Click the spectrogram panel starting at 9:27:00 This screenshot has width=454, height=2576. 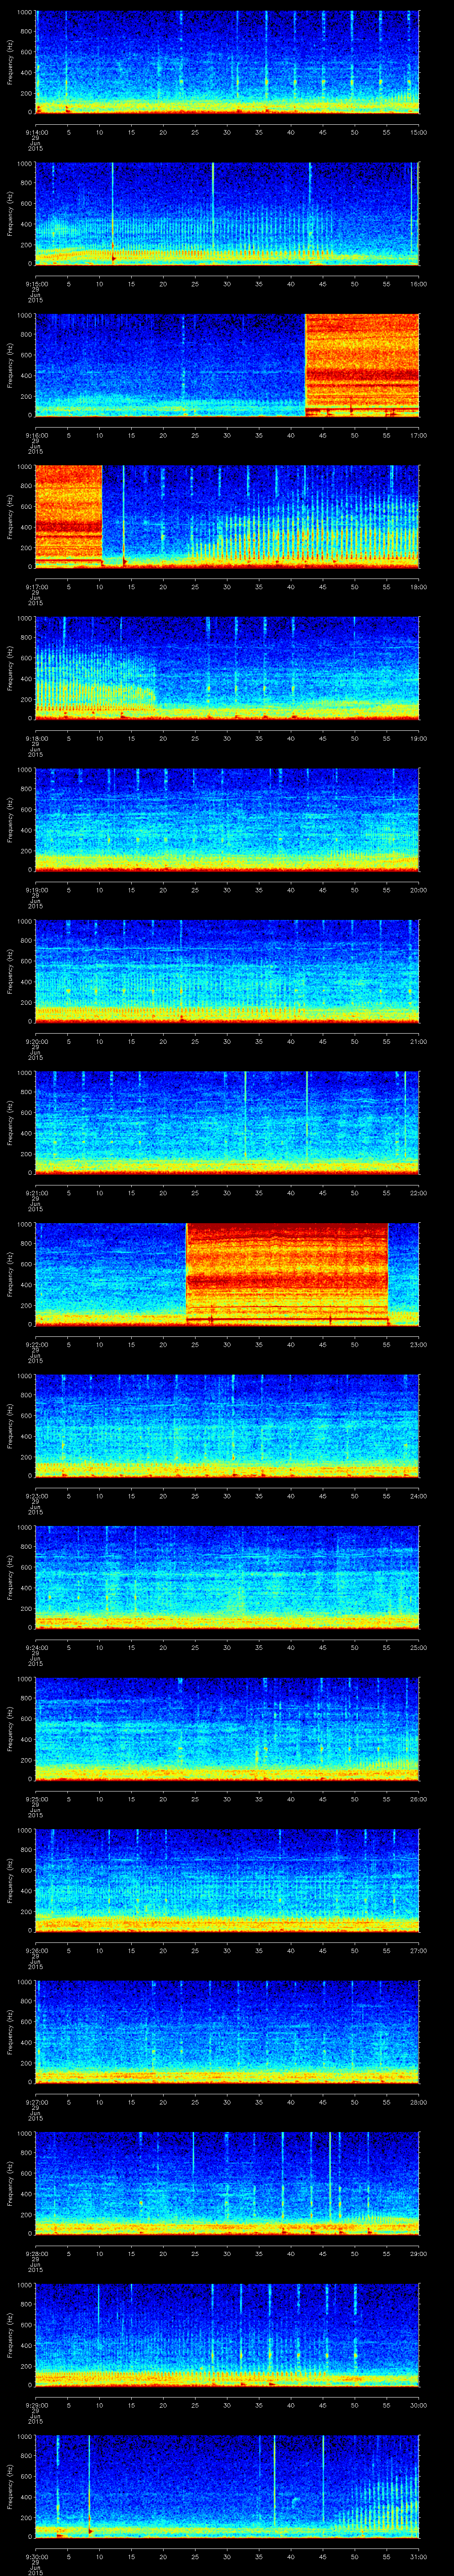tap(227, 2032)
